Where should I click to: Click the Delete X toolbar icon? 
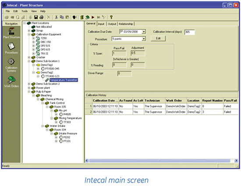pos(49,17)
